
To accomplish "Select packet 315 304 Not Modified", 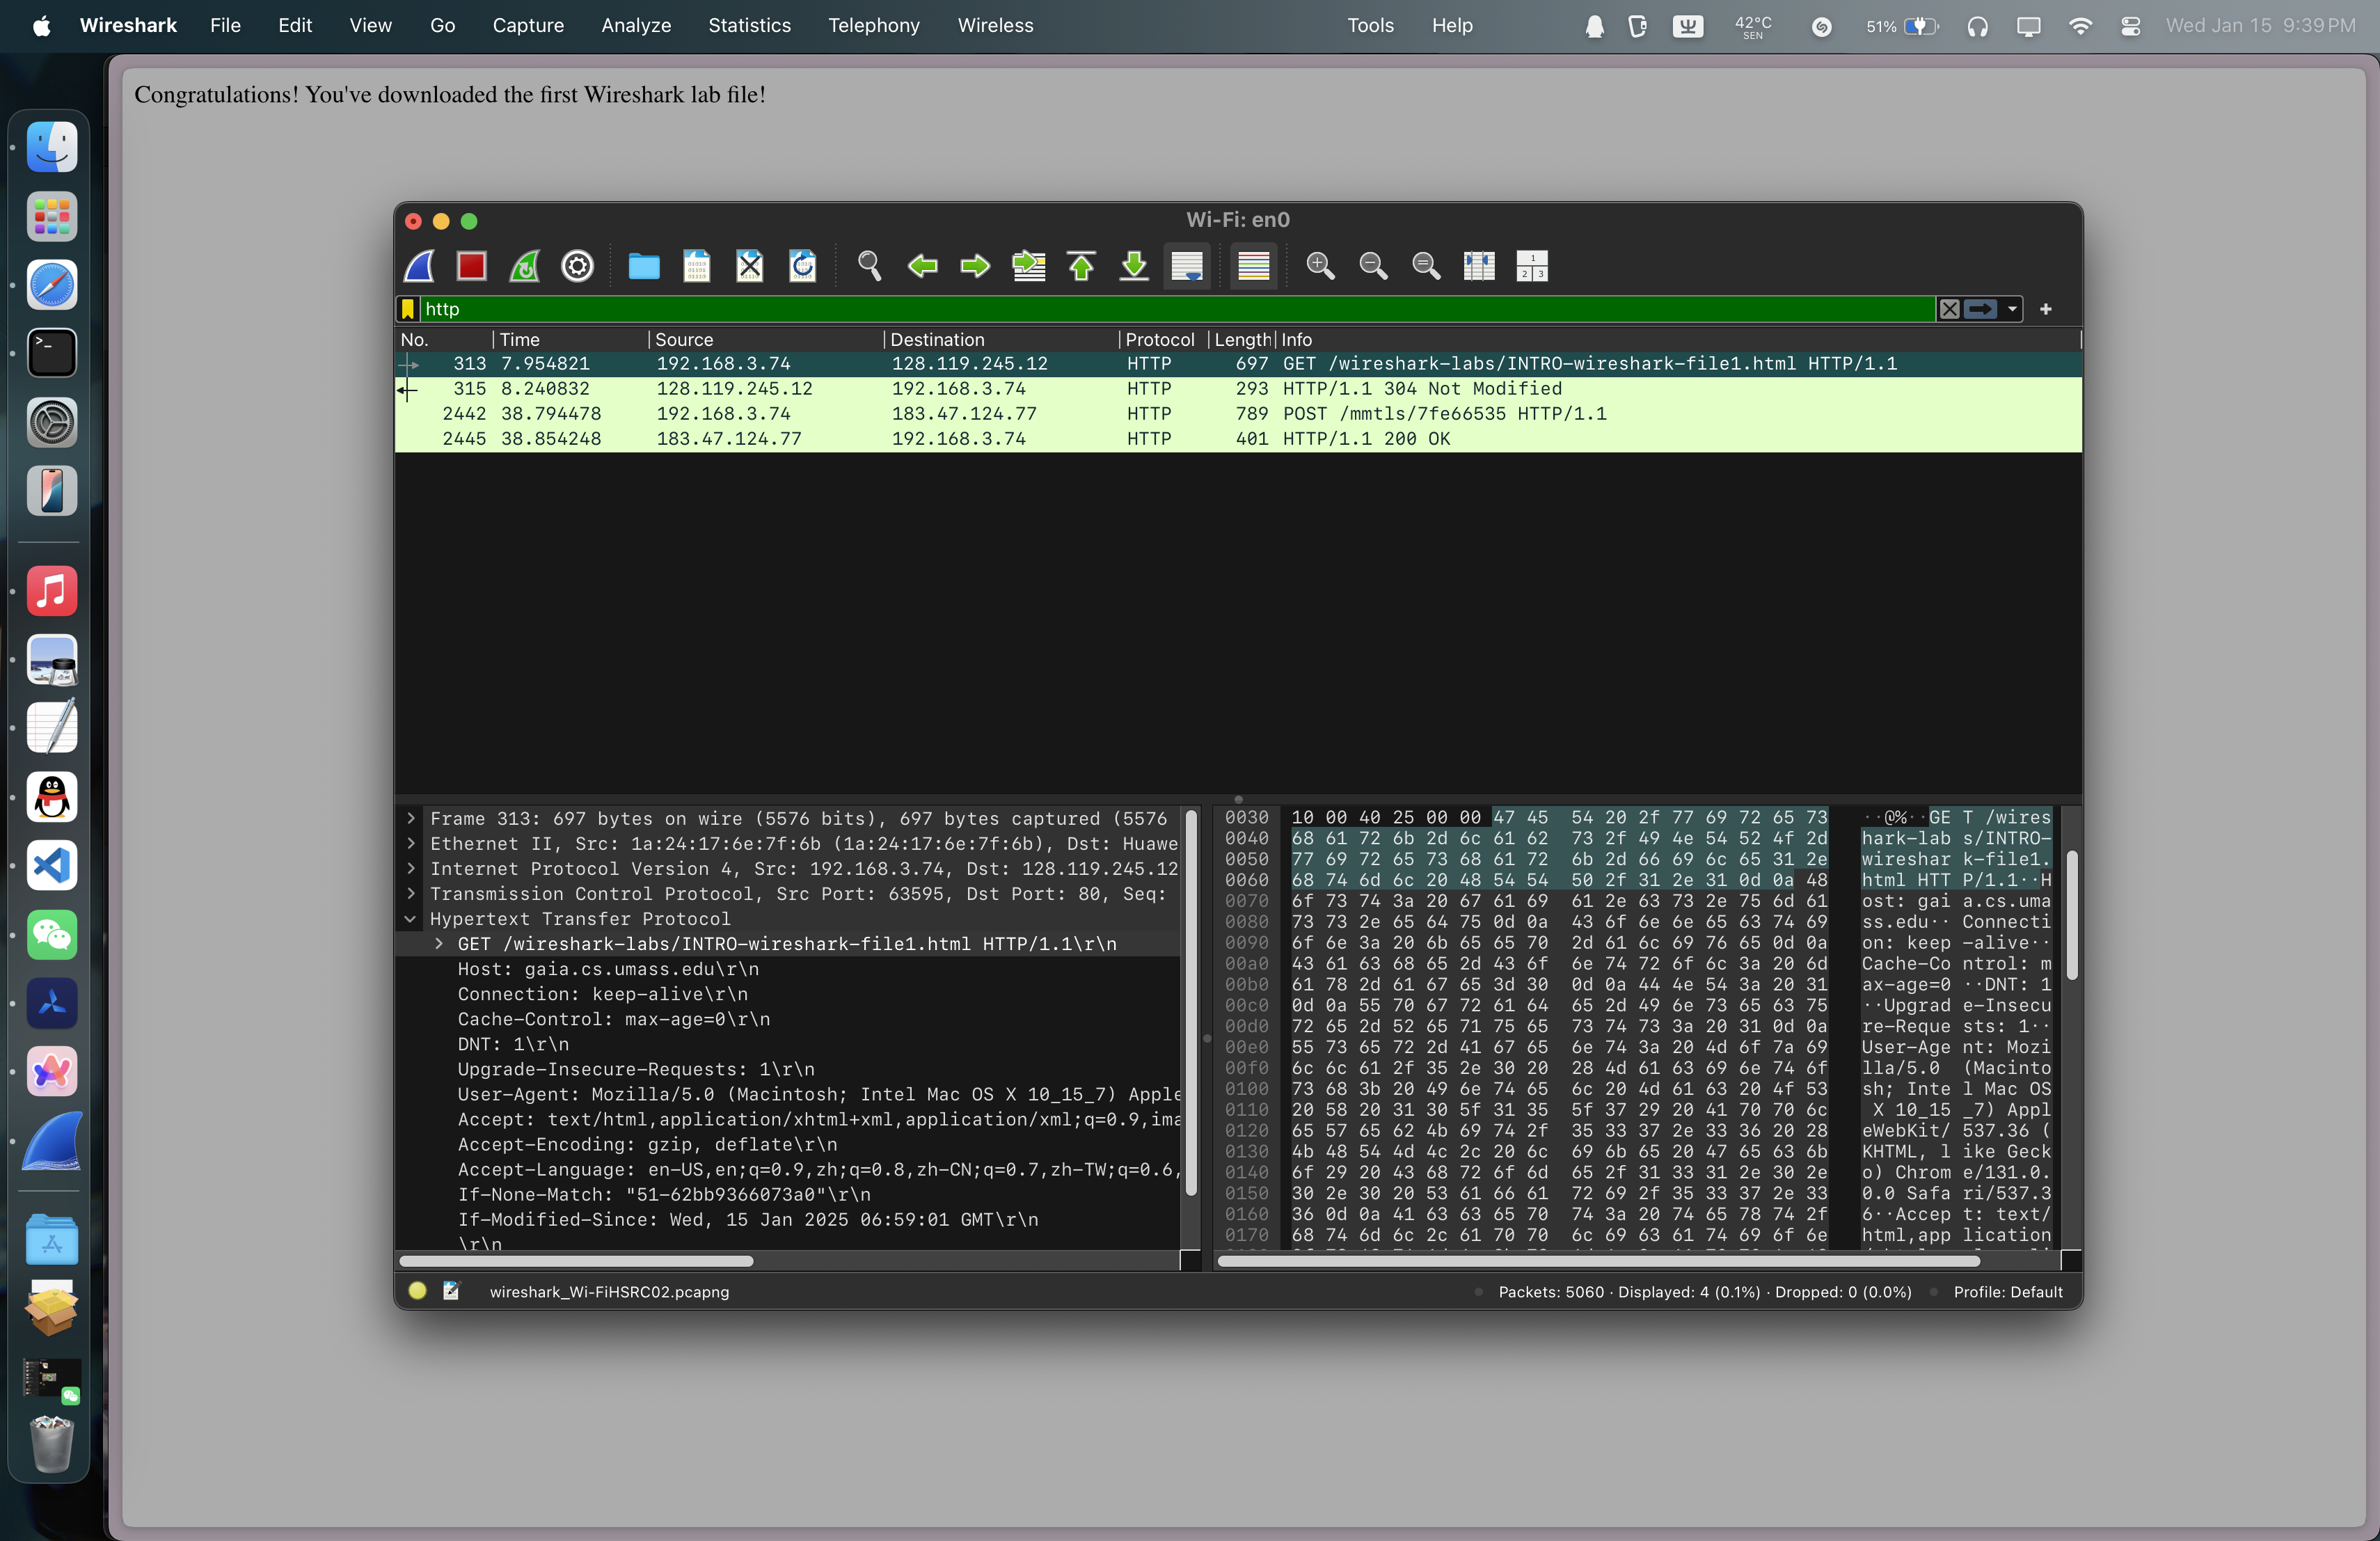I will coord(1238,389).
